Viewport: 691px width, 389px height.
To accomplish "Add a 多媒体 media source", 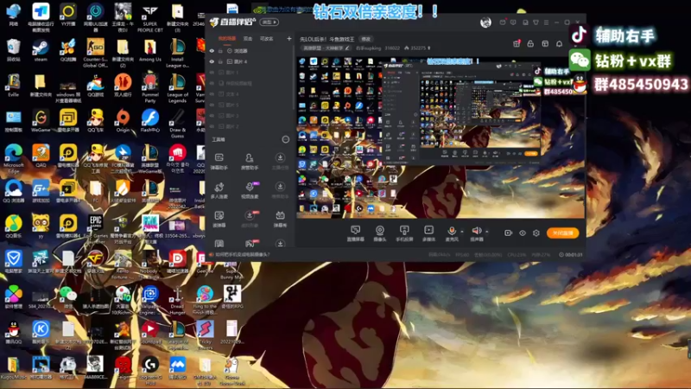I will 428,233.
